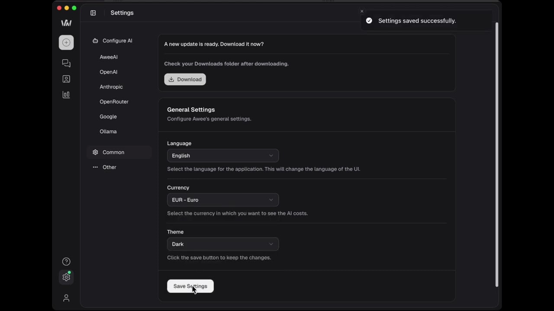Open the user profile icon
The width and height of the screenshot is (554, 311).
(66, 298)
